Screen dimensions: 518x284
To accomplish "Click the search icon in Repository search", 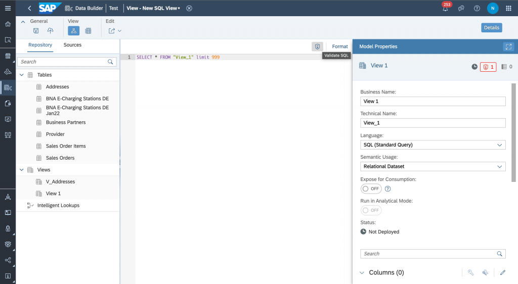I will click(x=110, y=62).
